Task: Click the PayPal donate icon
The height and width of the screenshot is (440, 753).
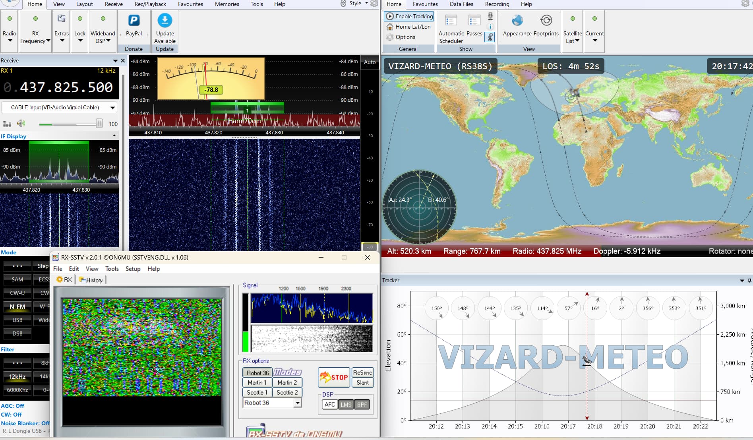Action: click(x=134, y=21)
